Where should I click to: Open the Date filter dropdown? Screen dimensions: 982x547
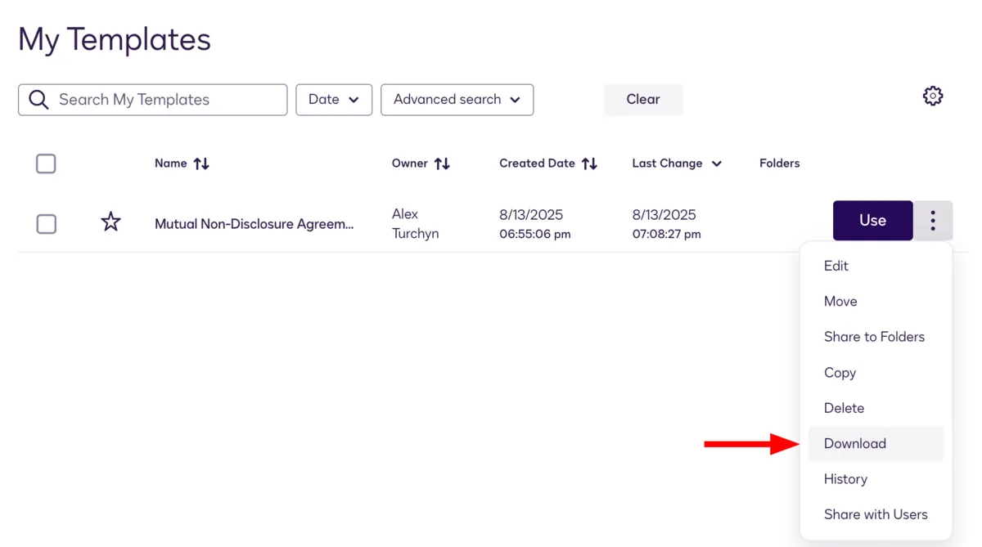[334, 100]
